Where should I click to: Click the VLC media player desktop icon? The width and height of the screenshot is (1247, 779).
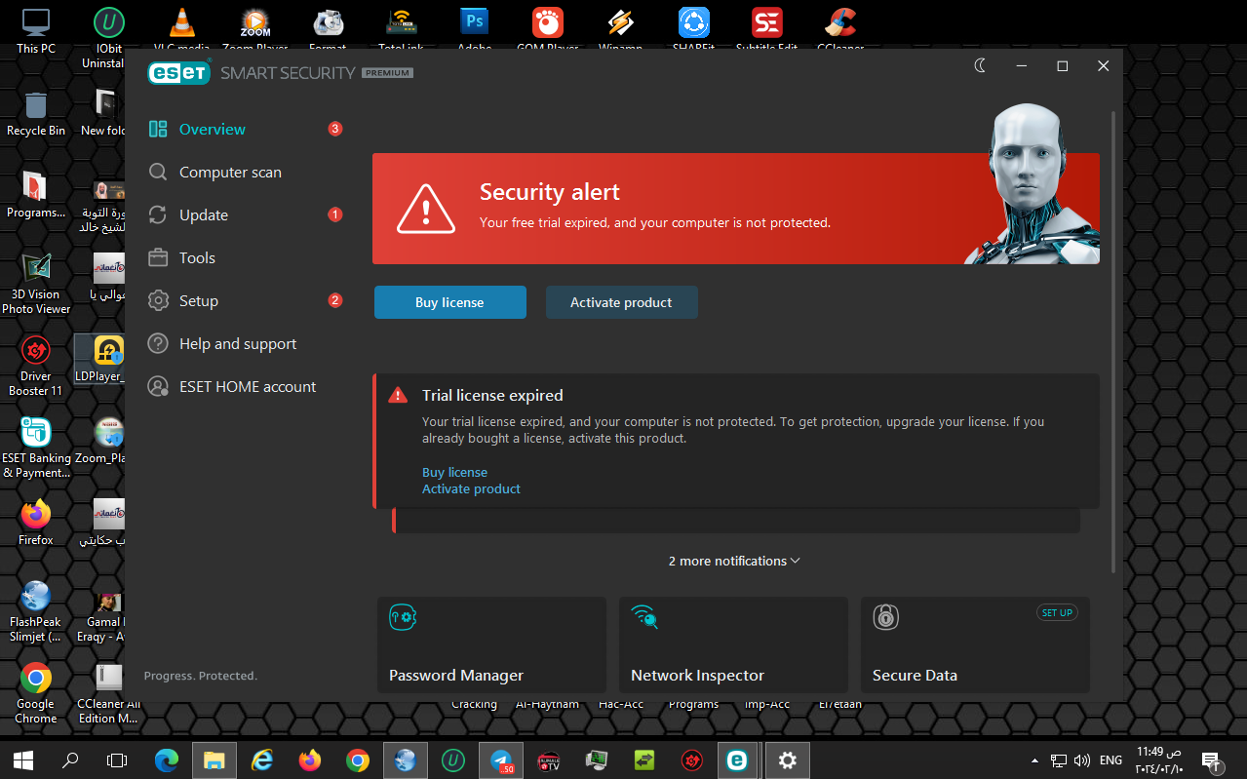coord(181,29)
